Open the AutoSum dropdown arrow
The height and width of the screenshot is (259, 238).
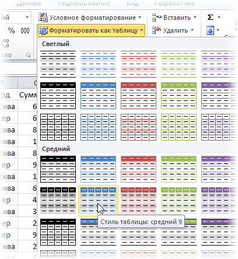tap(219, 17)
